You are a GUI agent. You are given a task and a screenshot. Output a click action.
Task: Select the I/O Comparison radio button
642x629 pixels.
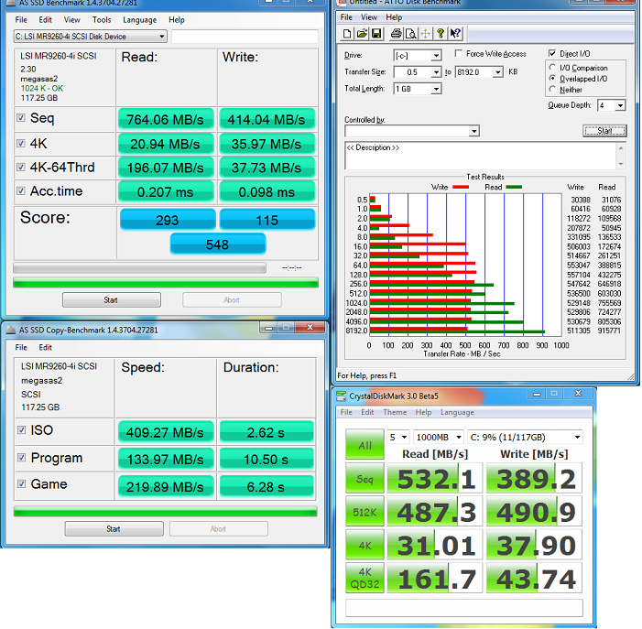553,67
